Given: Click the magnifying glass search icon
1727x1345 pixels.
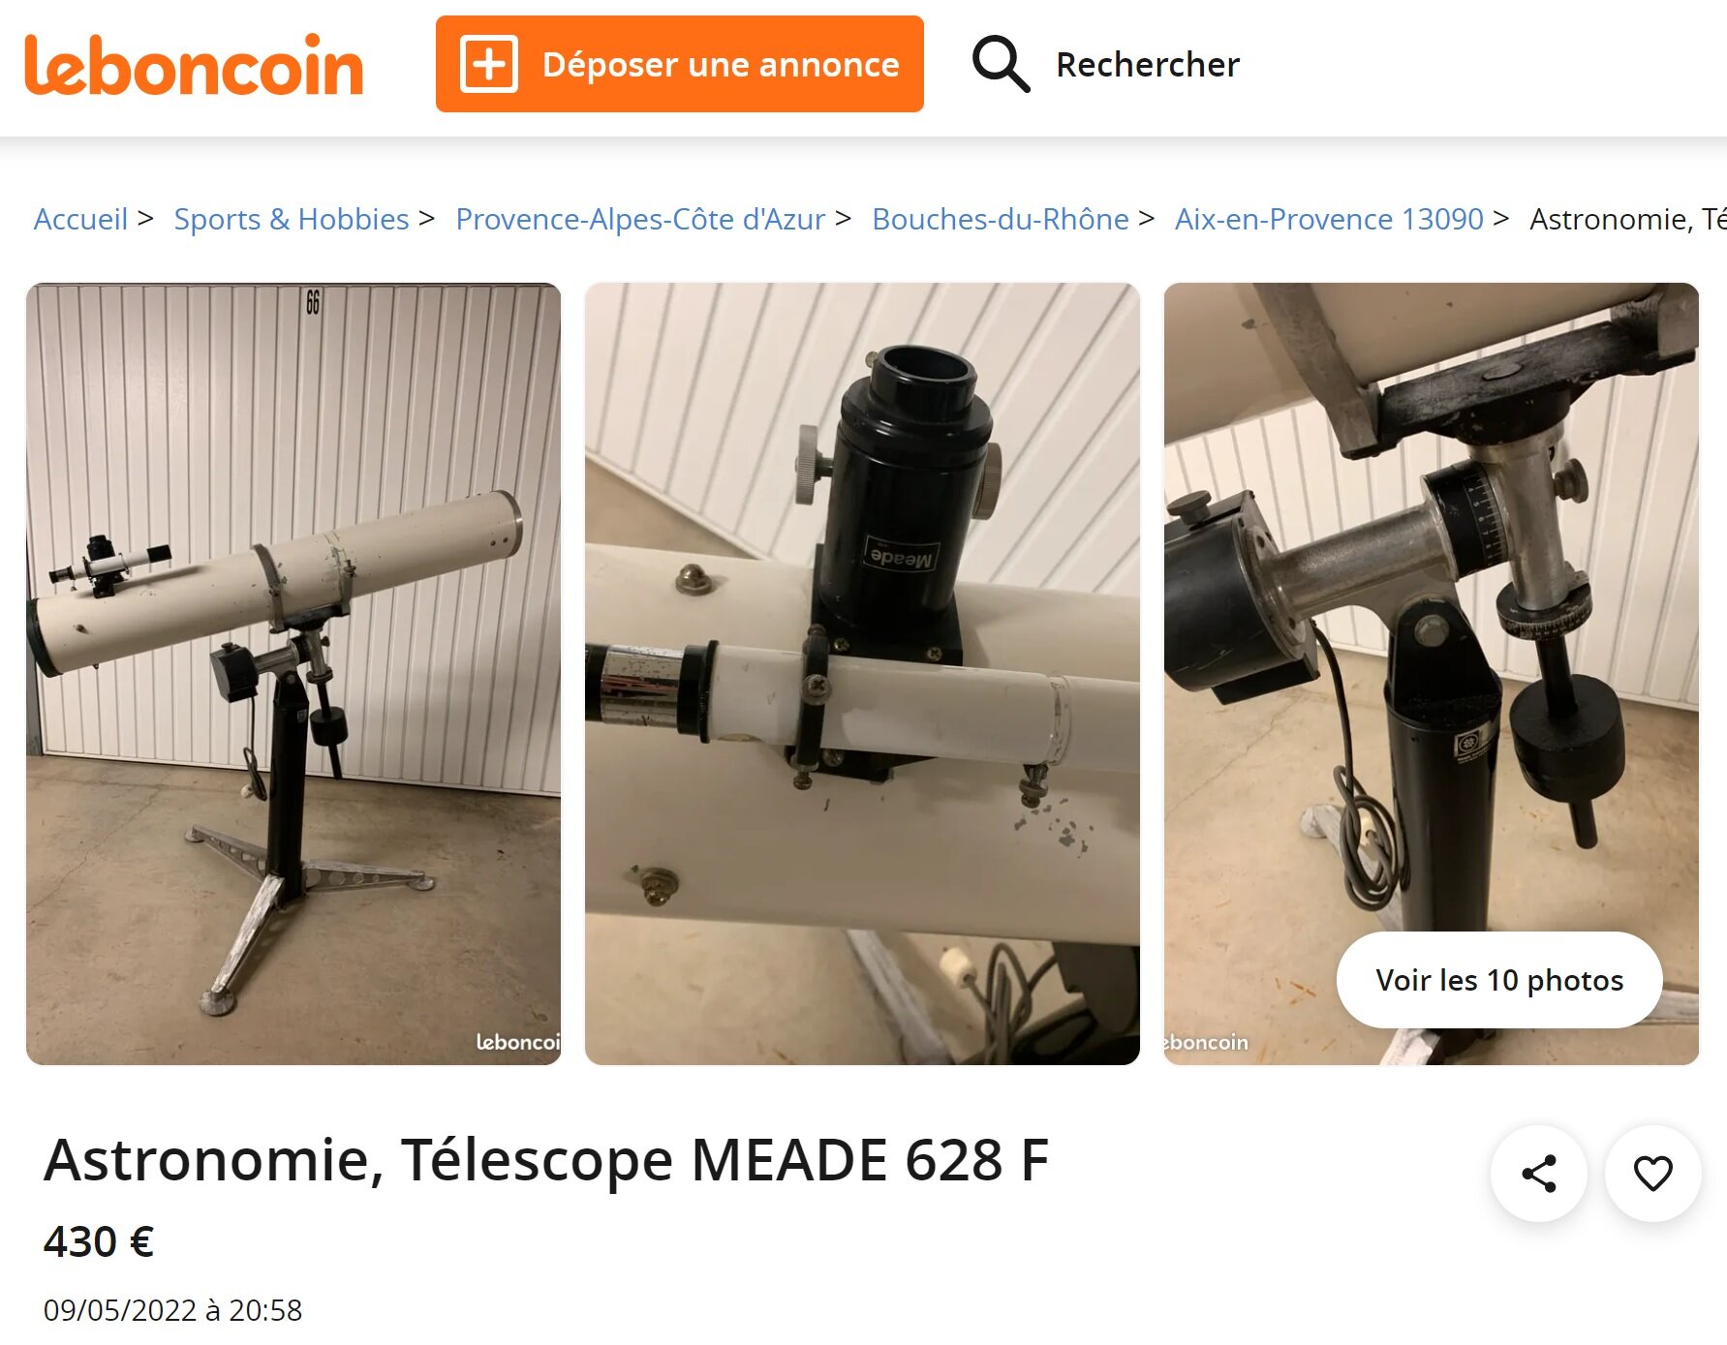Looking at the screenshot, I should [x=1001, y=64].
